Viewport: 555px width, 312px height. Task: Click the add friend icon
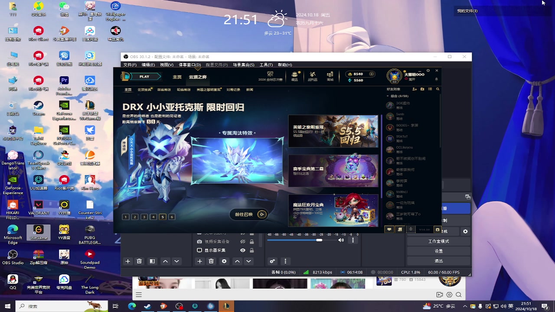(x=415, y=89)
